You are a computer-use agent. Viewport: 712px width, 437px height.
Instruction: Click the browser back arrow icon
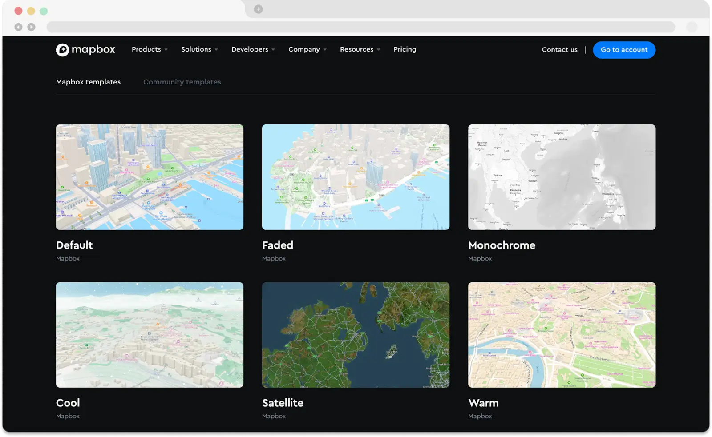(x=18, y=27)
